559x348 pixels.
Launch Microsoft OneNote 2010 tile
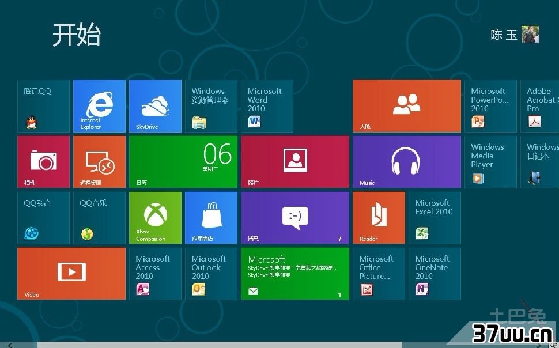(x=435, y=274)
